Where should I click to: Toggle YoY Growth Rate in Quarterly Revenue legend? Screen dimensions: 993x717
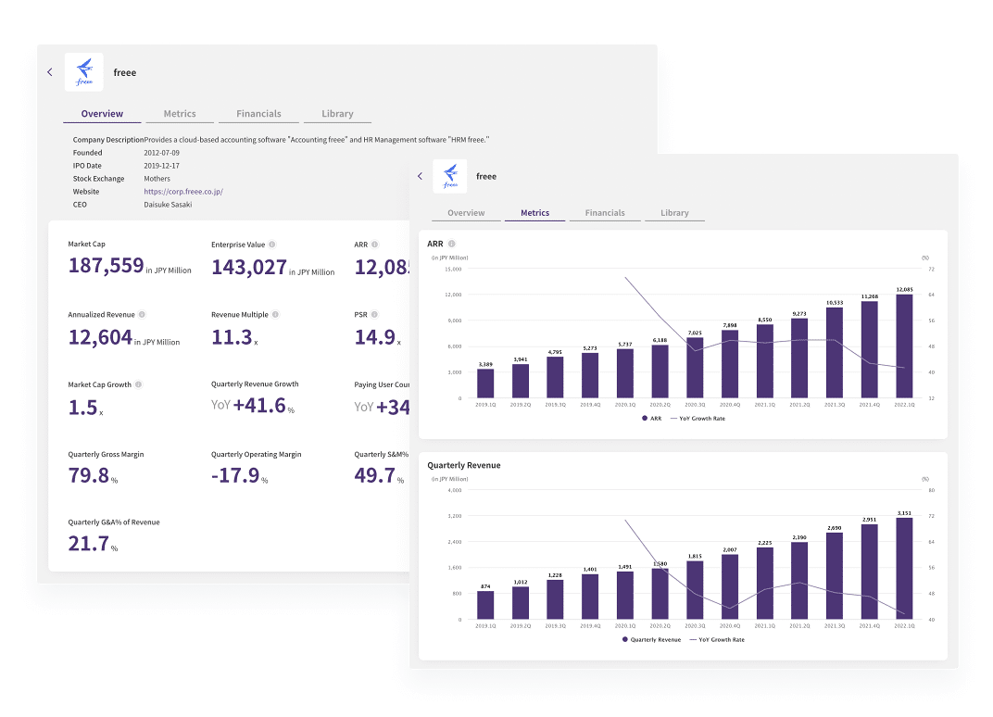click(x=718, y=640)
